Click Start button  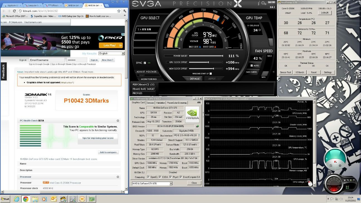pos(5,199)
